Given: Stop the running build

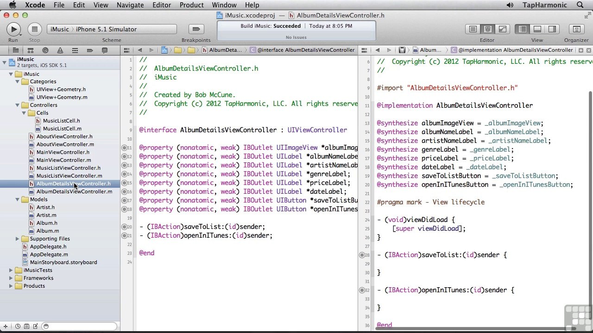Looking at the screenshot, I should coord(34,29).
